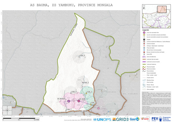Click the Gavi logo
The width and height of the screenshot is (173, 122).
134,119
